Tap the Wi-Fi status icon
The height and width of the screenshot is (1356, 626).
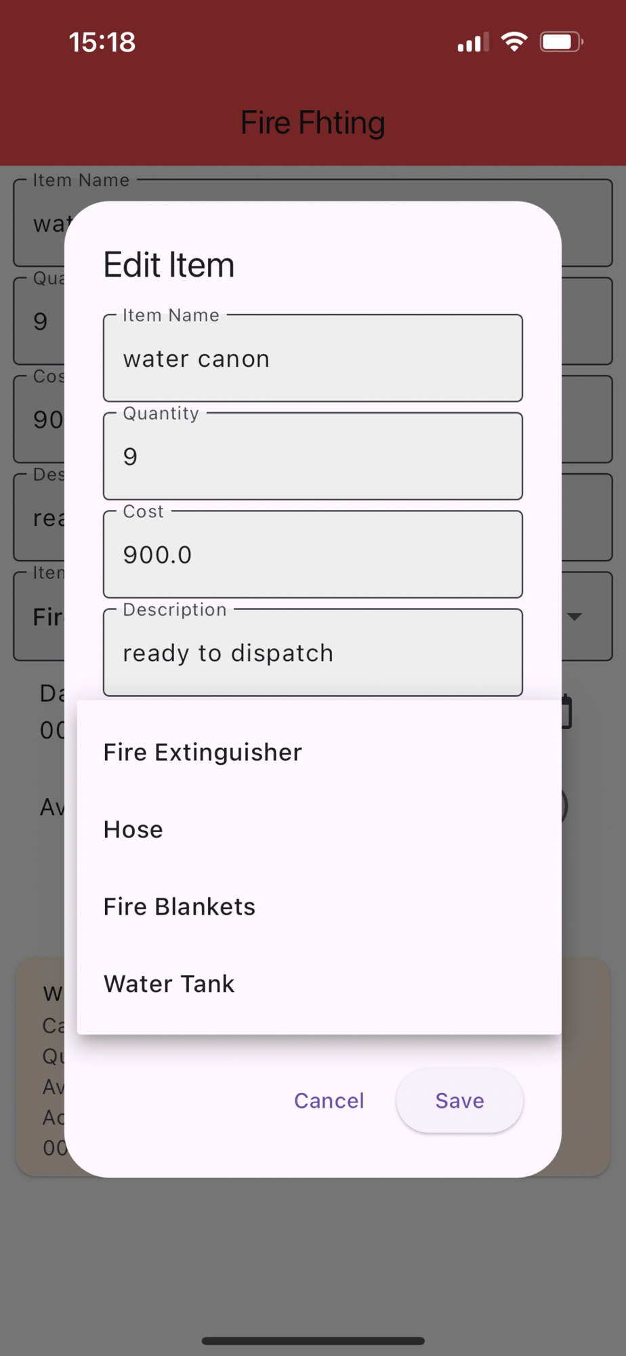tap(514, 42)
